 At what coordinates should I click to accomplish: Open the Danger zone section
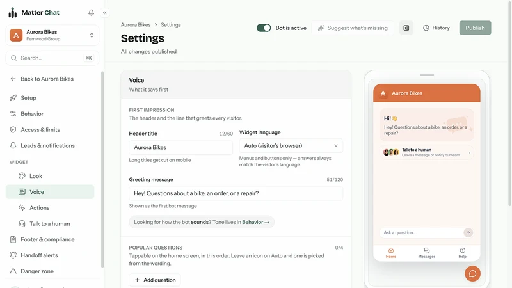tap(37, 271)
